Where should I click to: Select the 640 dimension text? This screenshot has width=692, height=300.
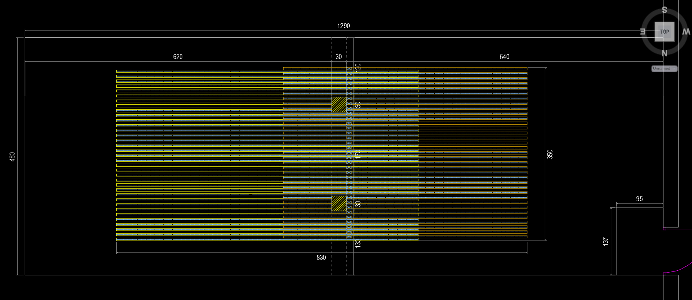click(x=504, y=57)
